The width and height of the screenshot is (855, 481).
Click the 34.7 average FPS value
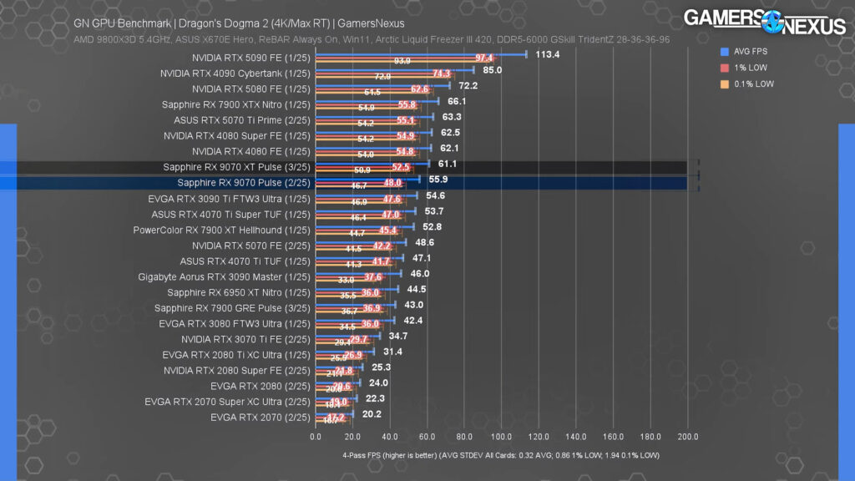[x=398, y=337]
